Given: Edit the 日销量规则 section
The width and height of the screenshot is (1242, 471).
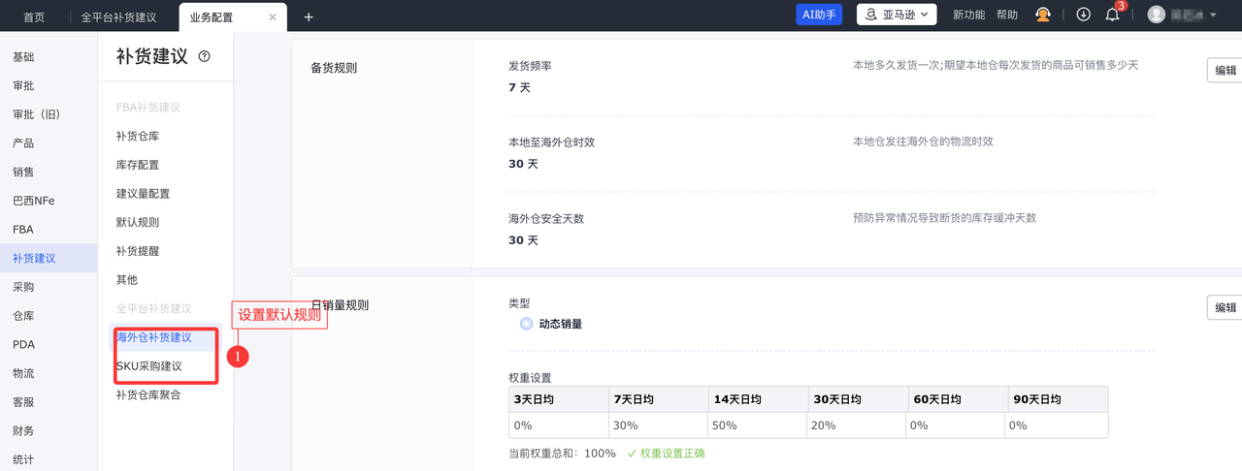Looking at the screenshot, I should pyautogui.click(x=1226, y=308).
